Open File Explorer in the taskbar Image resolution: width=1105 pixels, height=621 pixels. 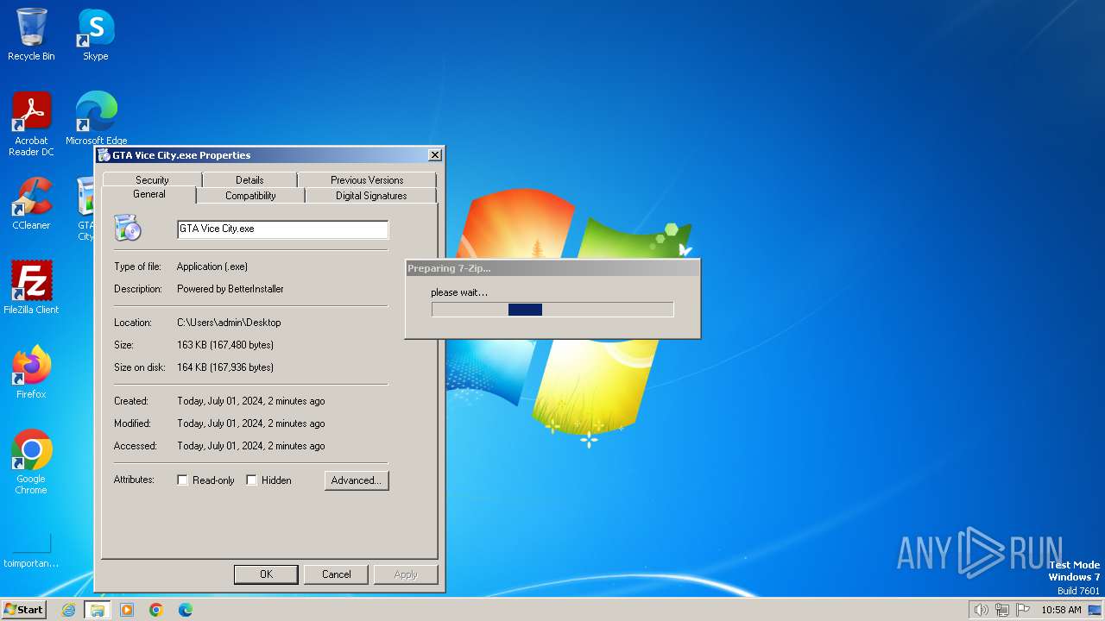98,610
